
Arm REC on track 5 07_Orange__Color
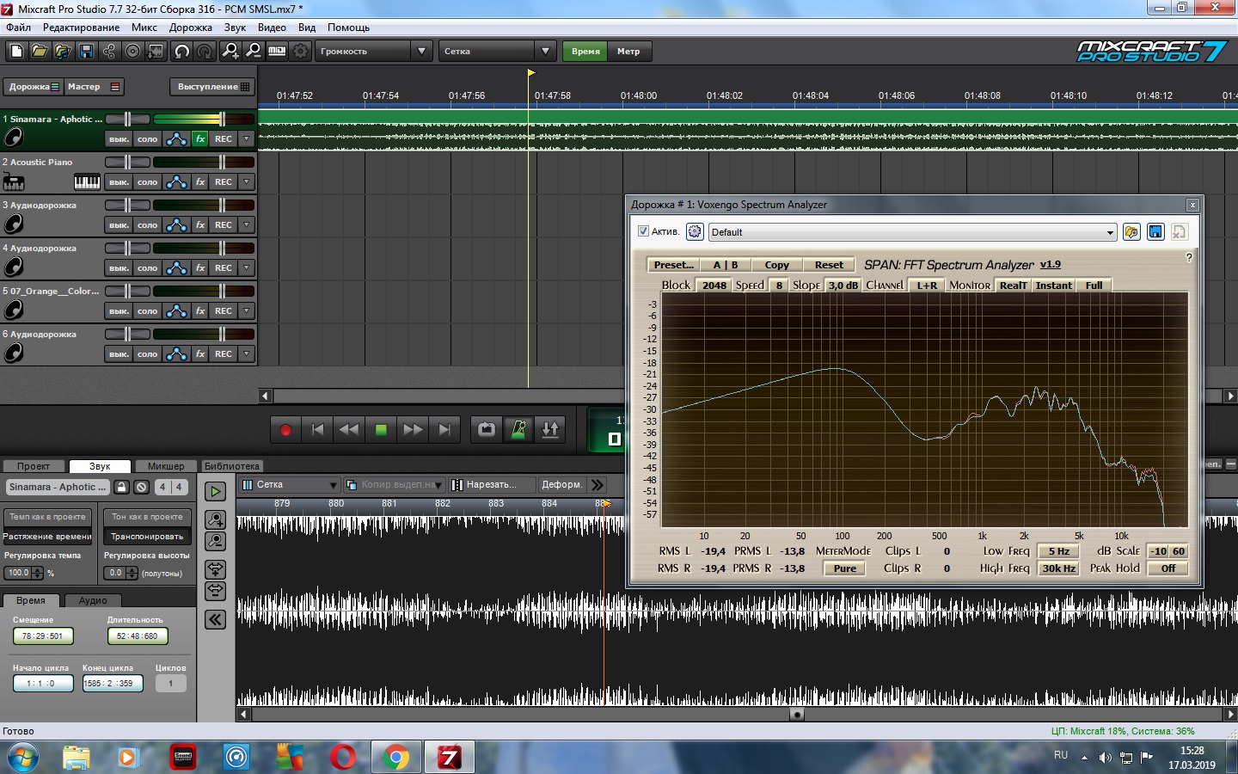click(x=224, y=310)
